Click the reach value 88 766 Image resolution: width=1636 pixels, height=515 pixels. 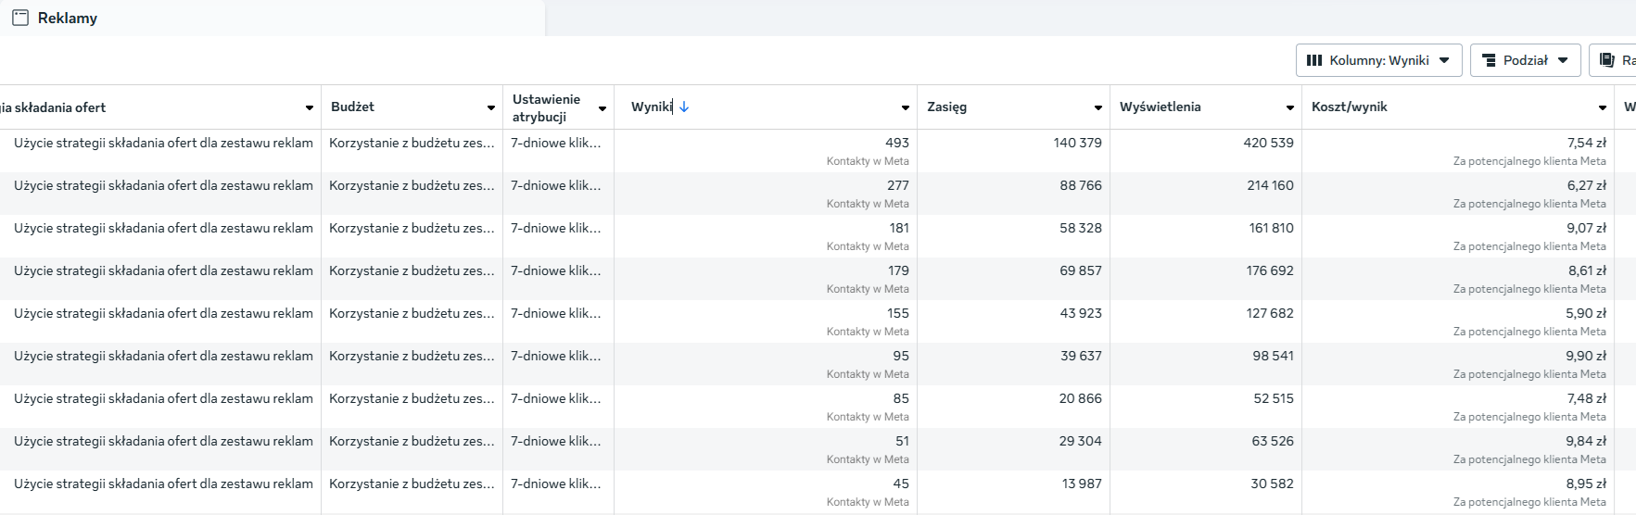click(1081, 185)
